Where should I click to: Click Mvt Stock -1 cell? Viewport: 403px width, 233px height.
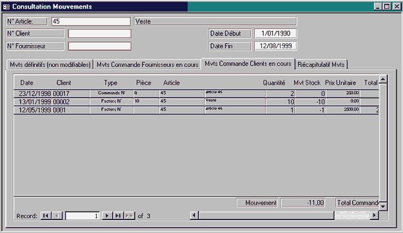310,110
